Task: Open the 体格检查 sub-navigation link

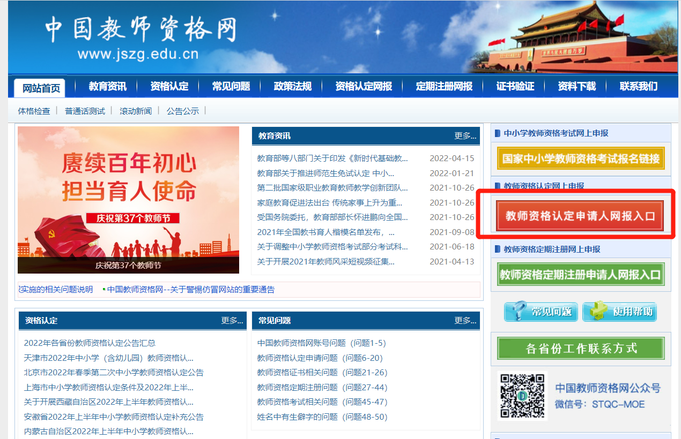Action: pos(34,111)
